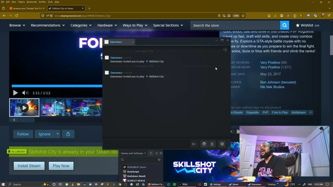This screenshot has width=333, height=187.
Task: Bookmark this page with the star icon
Action: point(243,16)
